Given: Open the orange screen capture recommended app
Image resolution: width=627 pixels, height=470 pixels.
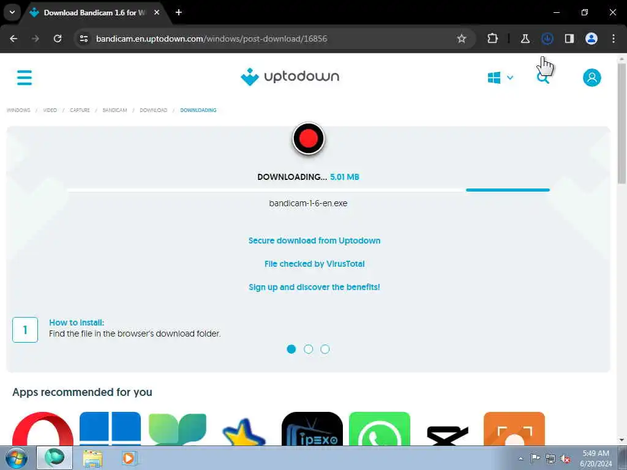Looking at the screenshot, I should coord(514,429).
